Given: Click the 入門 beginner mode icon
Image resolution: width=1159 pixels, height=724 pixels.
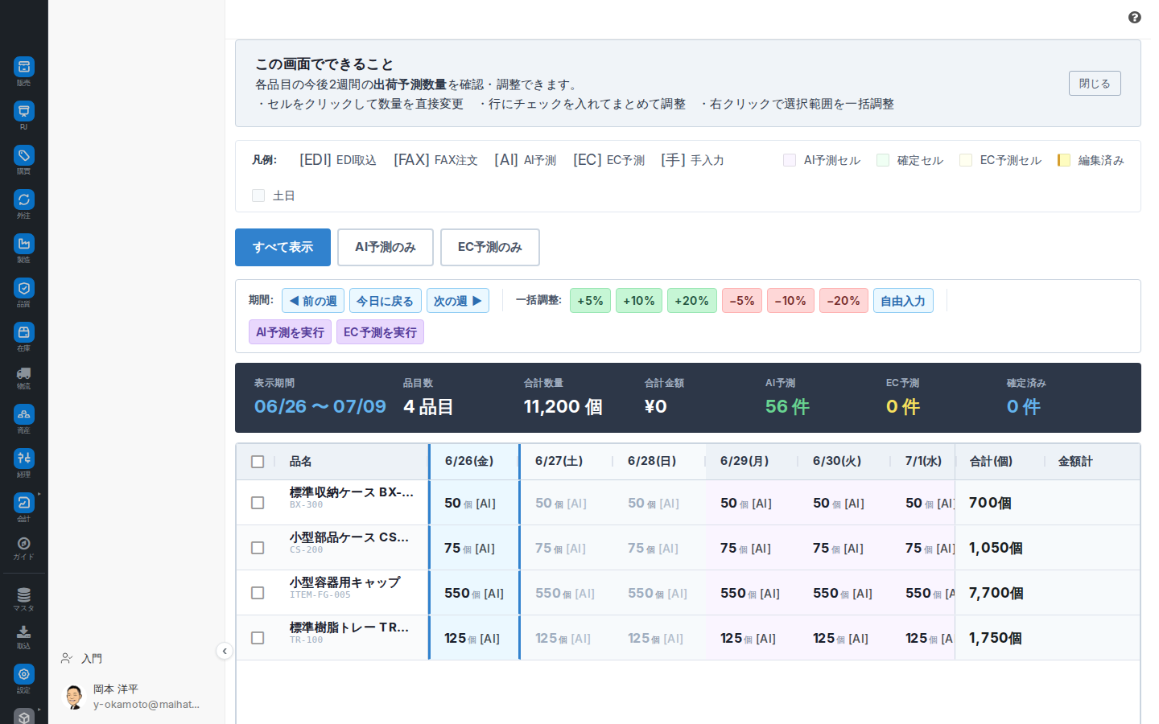Looking at the screenshot, I should pyautogui.click(x=67, y=658).
